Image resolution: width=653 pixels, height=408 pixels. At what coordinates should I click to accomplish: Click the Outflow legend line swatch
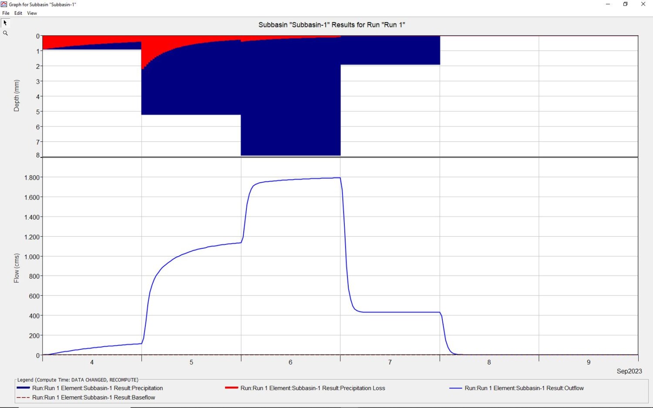coord(455,388)
